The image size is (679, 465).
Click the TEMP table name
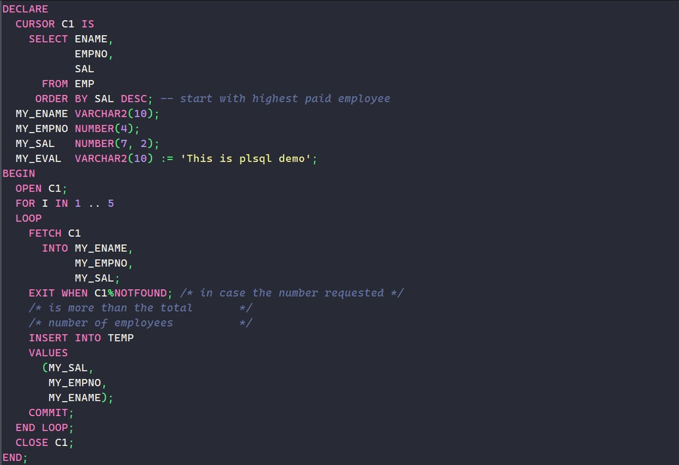121,338
